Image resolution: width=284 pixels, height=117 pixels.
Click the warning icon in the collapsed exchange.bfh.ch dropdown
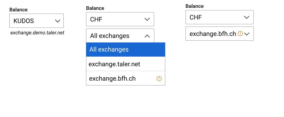pos(240,34)
